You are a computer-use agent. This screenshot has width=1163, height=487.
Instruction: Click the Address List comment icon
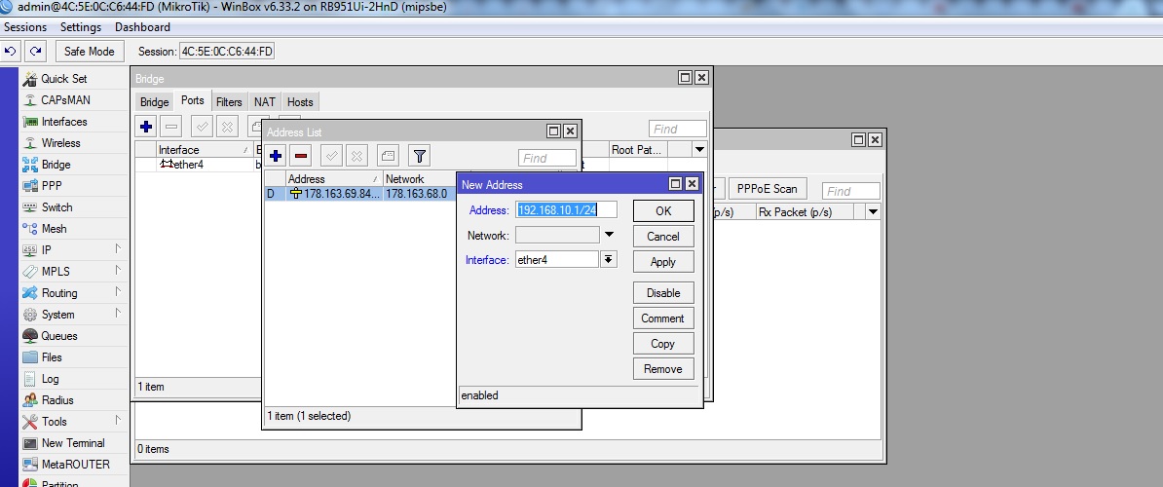[x=388, y=156]
